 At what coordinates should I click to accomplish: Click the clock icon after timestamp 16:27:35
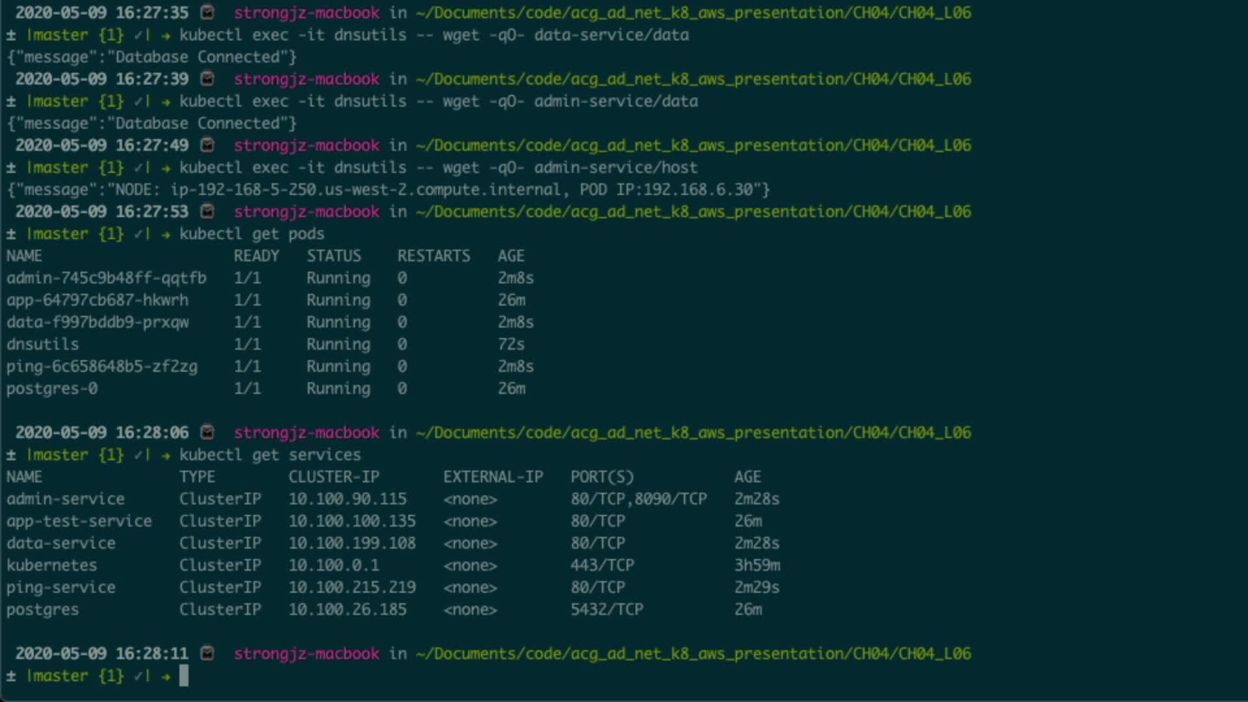(x=207, y=12)
